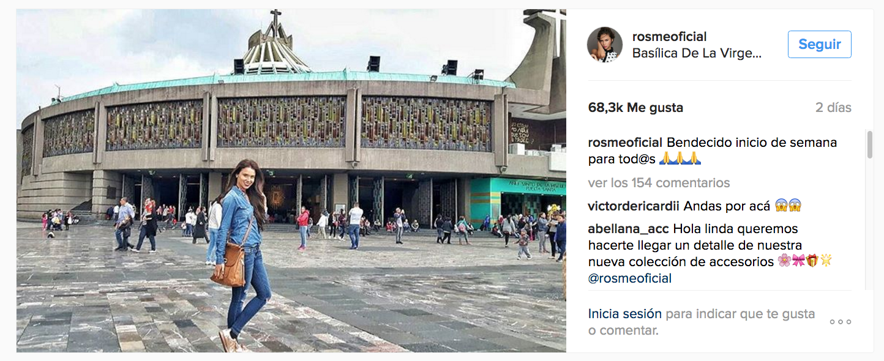
Task: Click the 68,3k Me gusta count
Action: pos(635,108)
